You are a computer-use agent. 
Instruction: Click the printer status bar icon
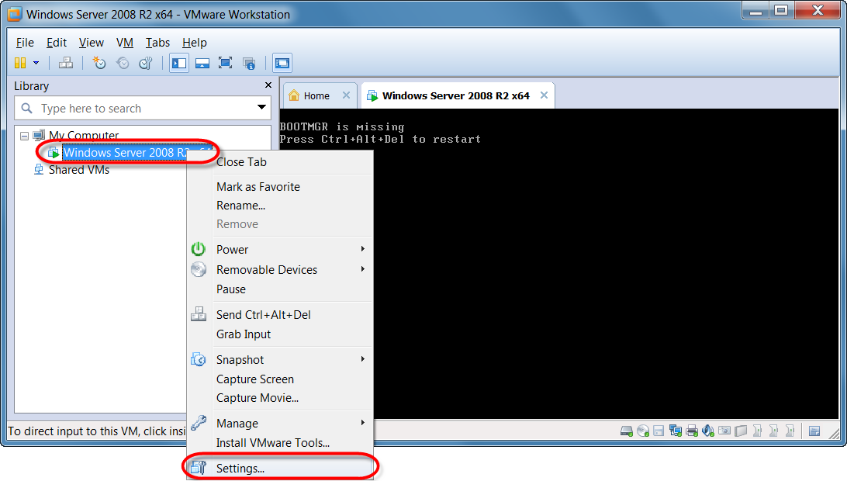[692, 431]
